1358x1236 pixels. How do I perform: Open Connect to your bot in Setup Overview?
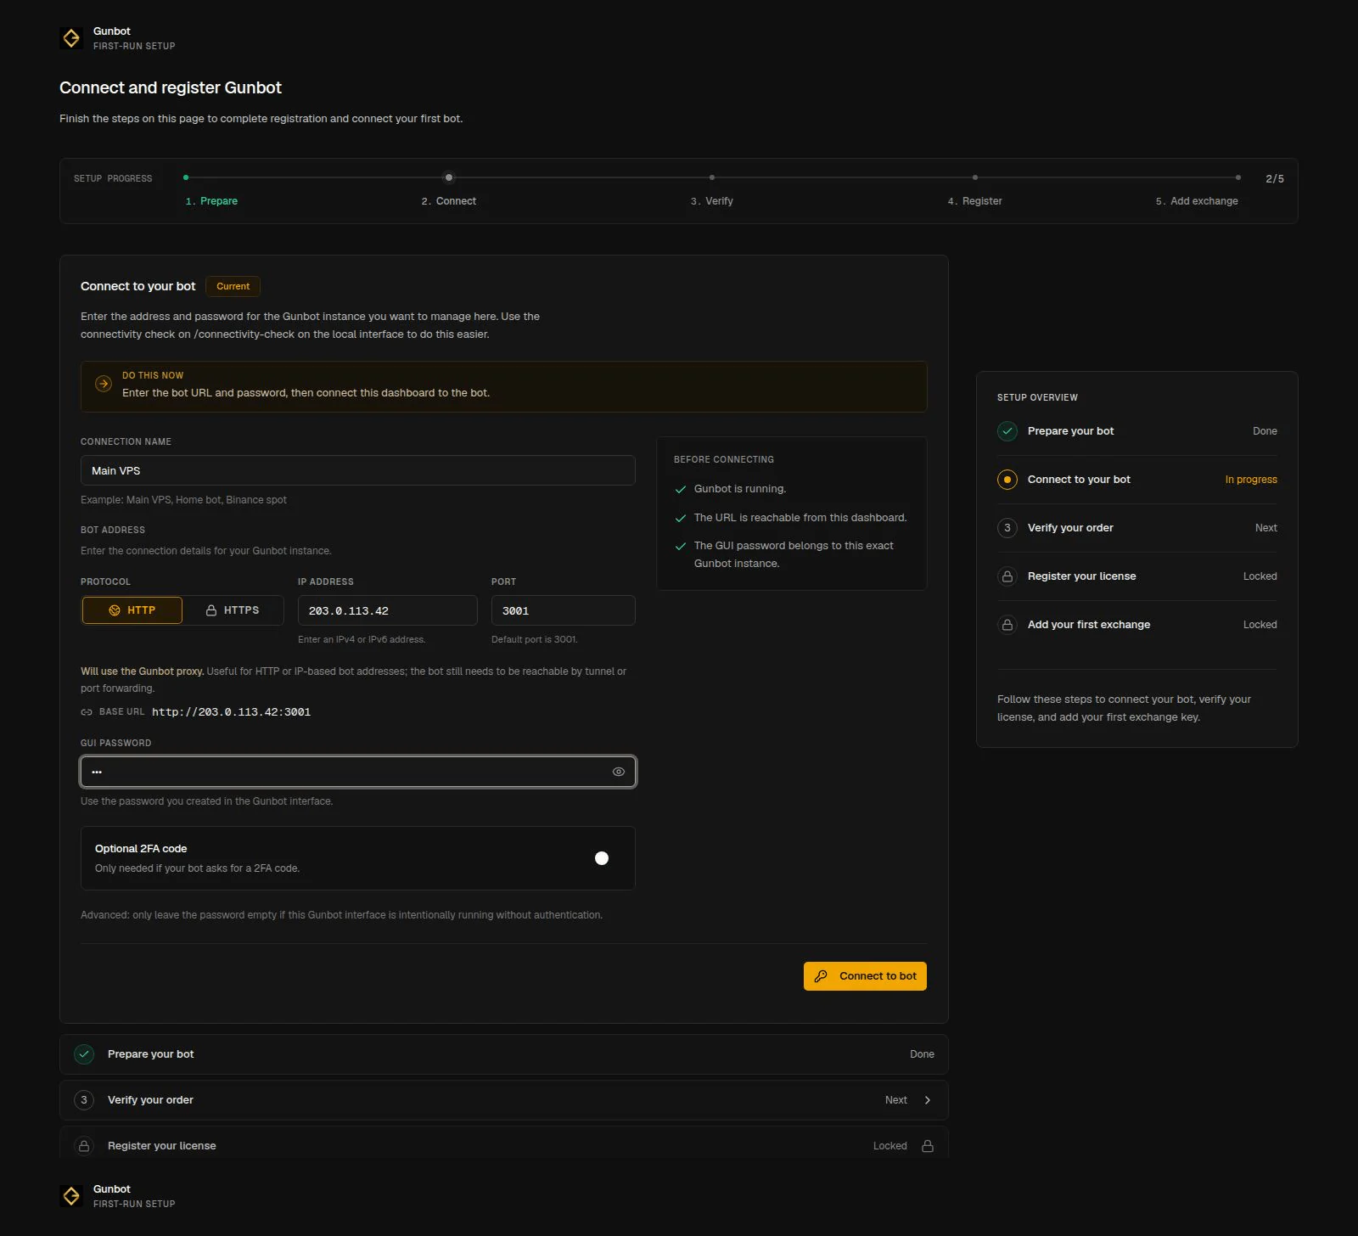(x=1137, y=480)
